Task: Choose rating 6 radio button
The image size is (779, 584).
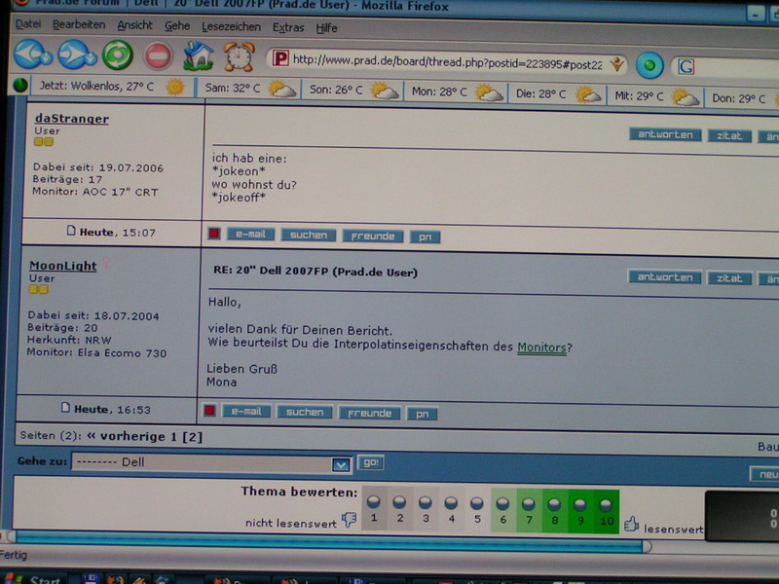Action: click(x=502, y=502)
